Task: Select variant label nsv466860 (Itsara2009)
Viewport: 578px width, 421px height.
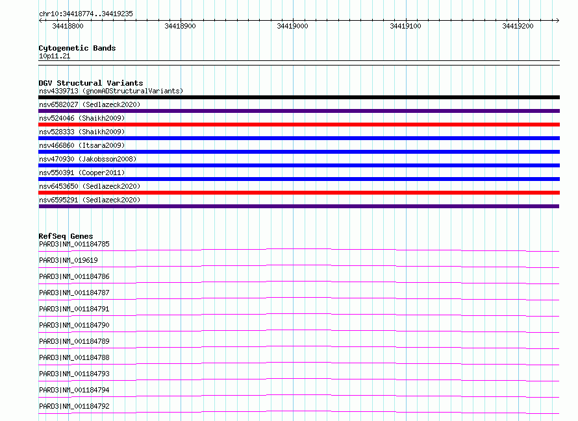Action: pyautogui.click(x=82, y=145)
